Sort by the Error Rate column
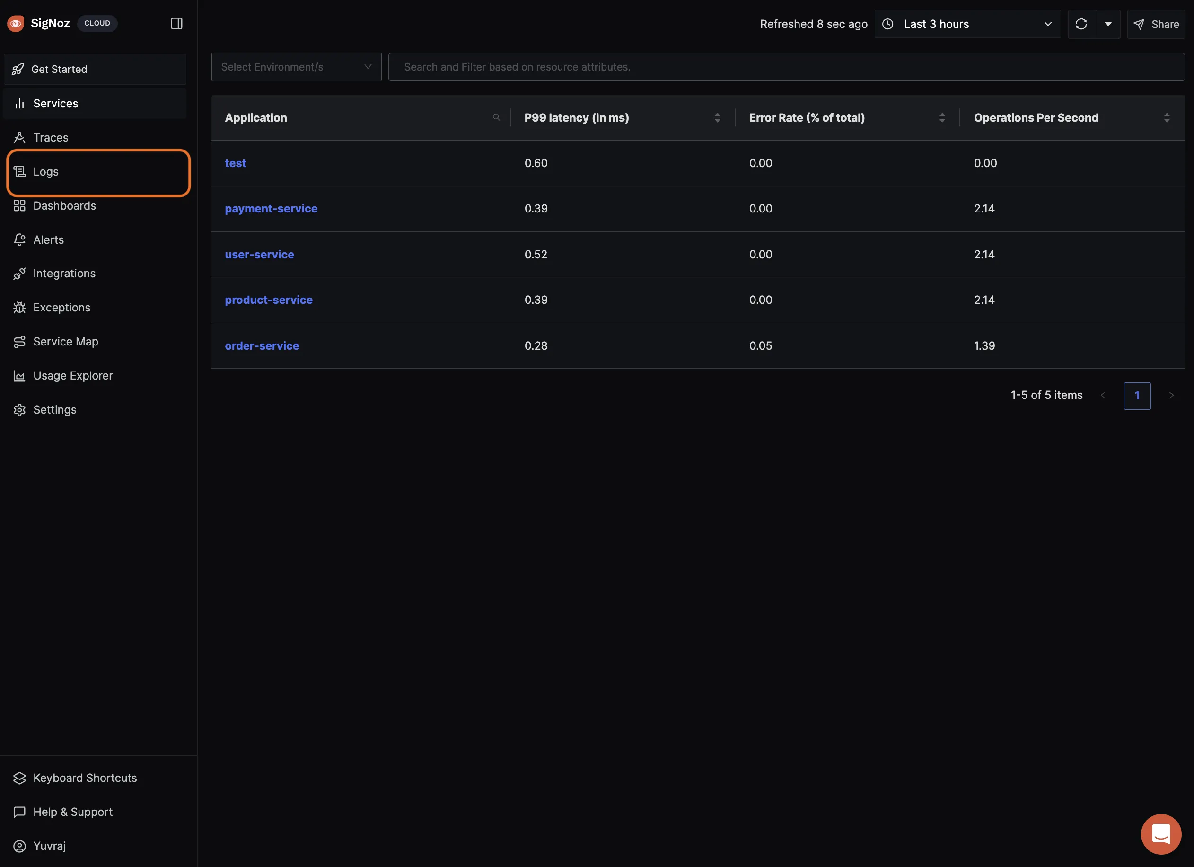This screenshot has height=867, width=1194. tap(942, 118)
